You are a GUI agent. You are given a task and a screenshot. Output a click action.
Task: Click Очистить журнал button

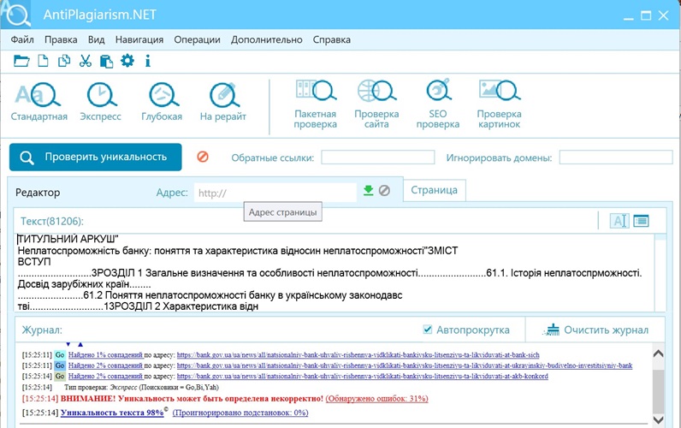(x=595, y=330)
